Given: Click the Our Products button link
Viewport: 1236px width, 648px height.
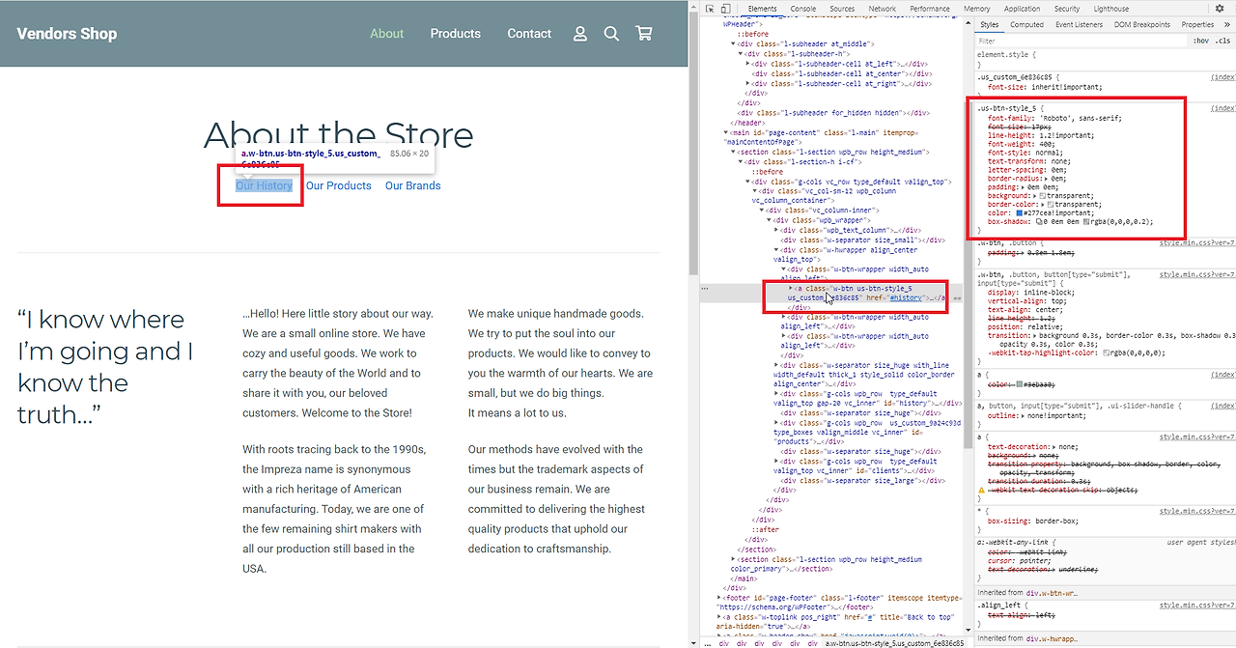Looking at the screenshot, I should [338, 185].
